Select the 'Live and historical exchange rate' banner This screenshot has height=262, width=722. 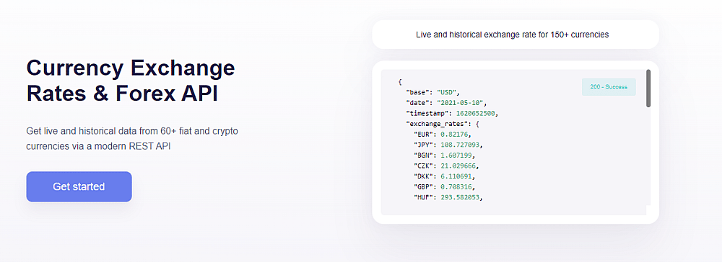tap(516, 35)
